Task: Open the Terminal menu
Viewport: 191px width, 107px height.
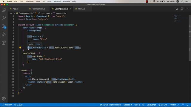Action: (x=57, y=1)
